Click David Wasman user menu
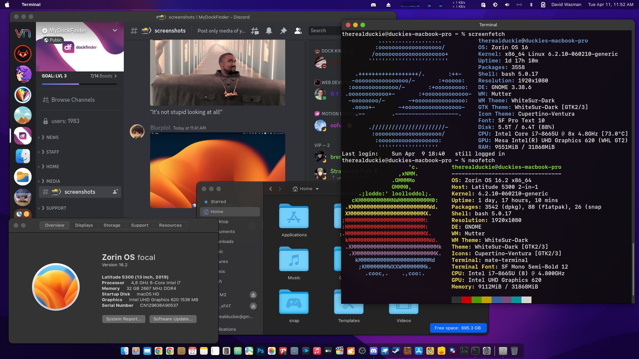 click(x=566, y=5)
